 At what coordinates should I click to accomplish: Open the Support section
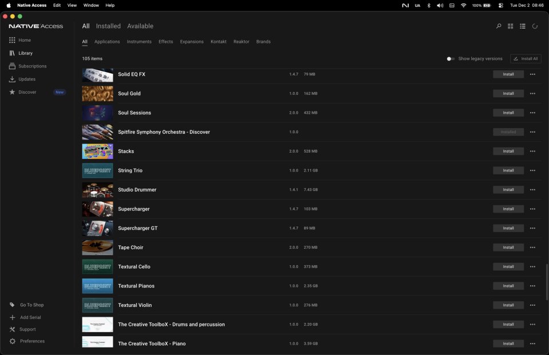click(x=26, y=329)
